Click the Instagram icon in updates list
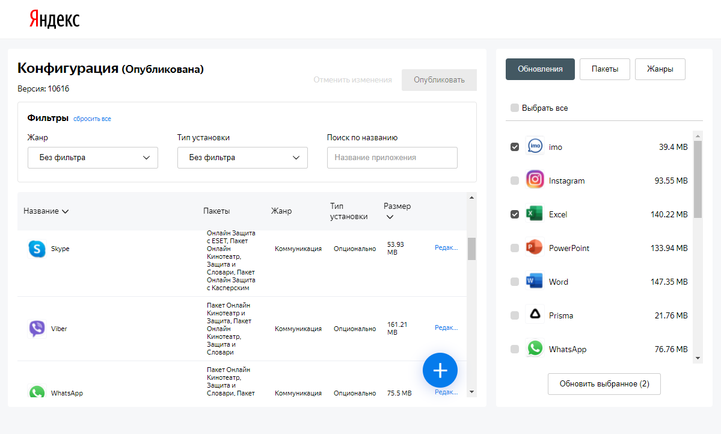 [535, 180]
